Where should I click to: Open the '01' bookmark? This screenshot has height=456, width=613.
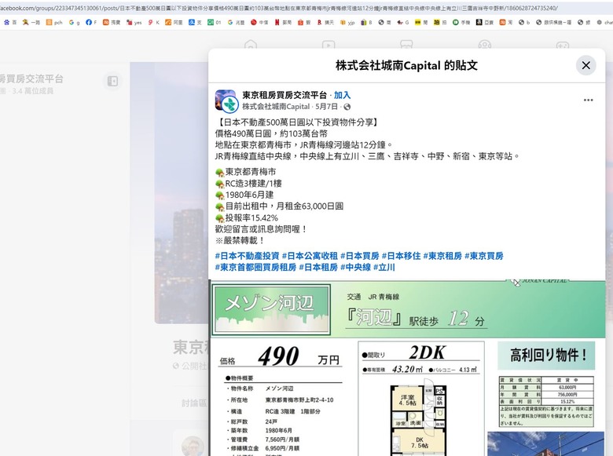(215, 23)
